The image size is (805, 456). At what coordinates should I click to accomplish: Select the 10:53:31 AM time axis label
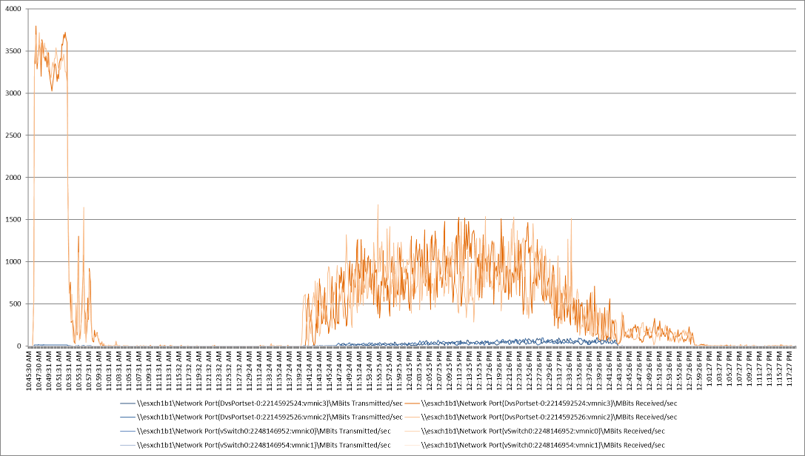pyautogui.click(x=69, y=369)
